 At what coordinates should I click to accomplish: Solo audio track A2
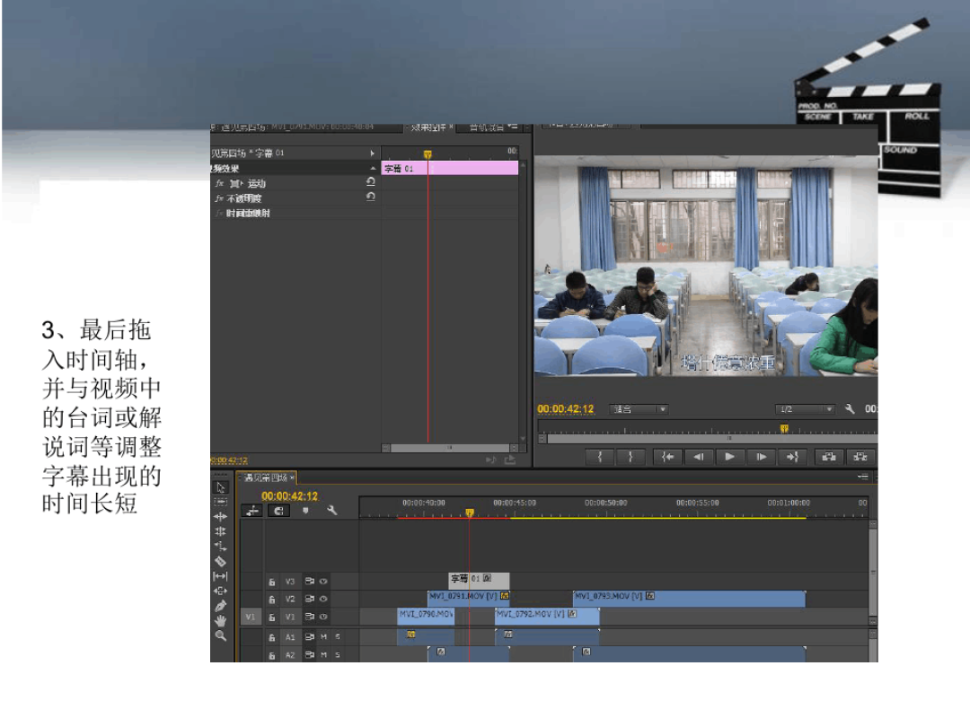coord(338,654)
